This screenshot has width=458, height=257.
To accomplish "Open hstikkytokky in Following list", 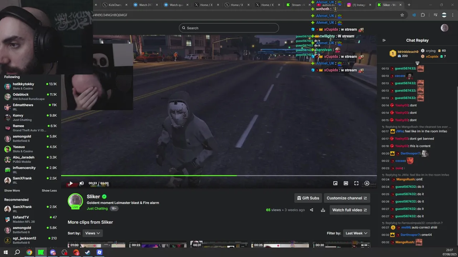I will [30, 86].
